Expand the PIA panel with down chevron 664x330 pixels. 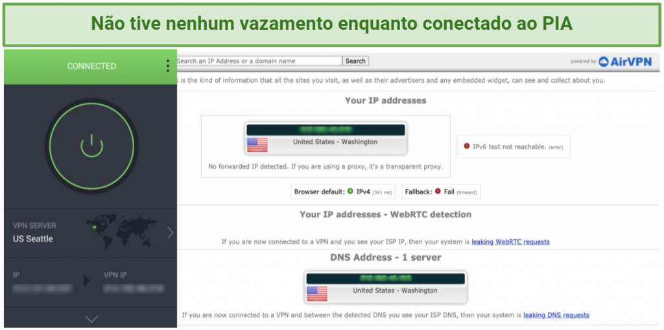91,318
